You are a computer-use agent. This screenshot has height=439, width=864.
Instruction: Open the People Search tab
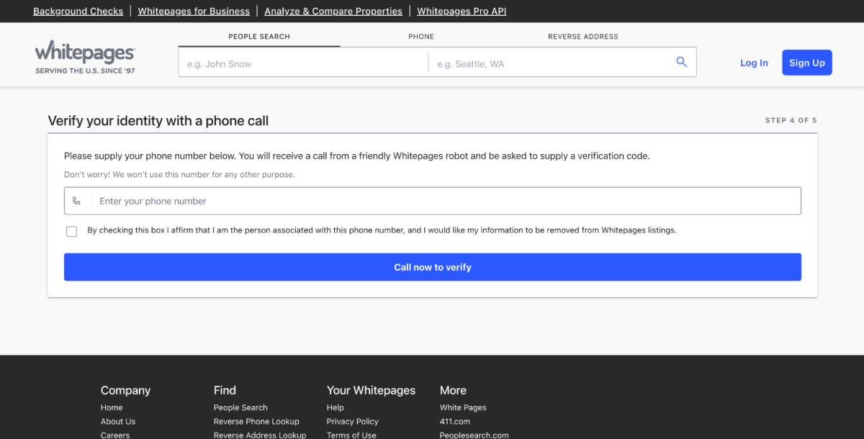click(x=259, y=37)
